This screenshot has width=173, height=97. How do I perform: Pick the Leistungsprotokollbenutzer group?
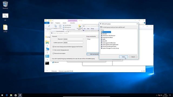coord(109,43)
